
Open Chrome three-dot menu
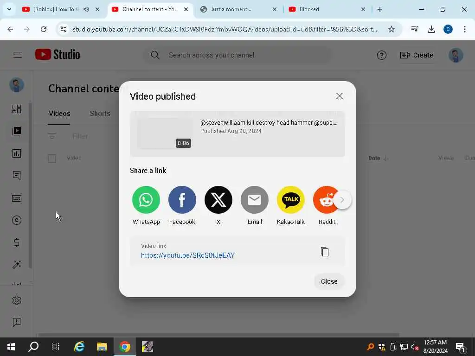465,29
